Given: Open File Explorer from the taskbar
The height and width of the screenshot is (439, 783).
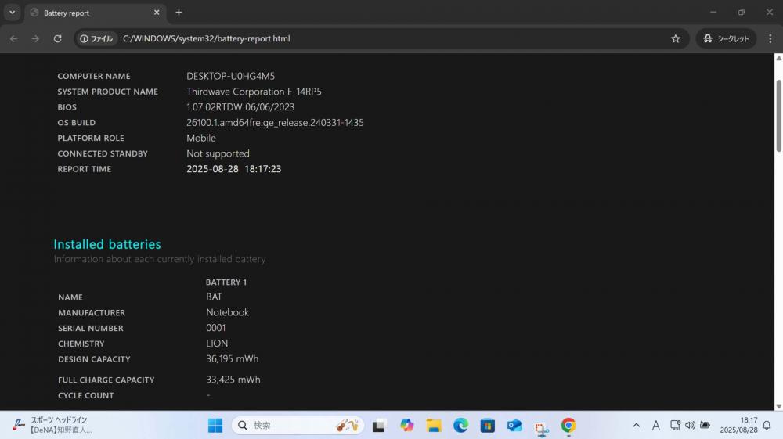Looking at the screenshot, I should (434, 426).
